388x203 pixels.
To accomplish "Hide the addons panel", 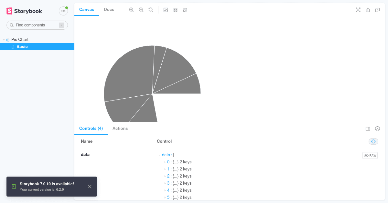I will (x=377, y=128).
